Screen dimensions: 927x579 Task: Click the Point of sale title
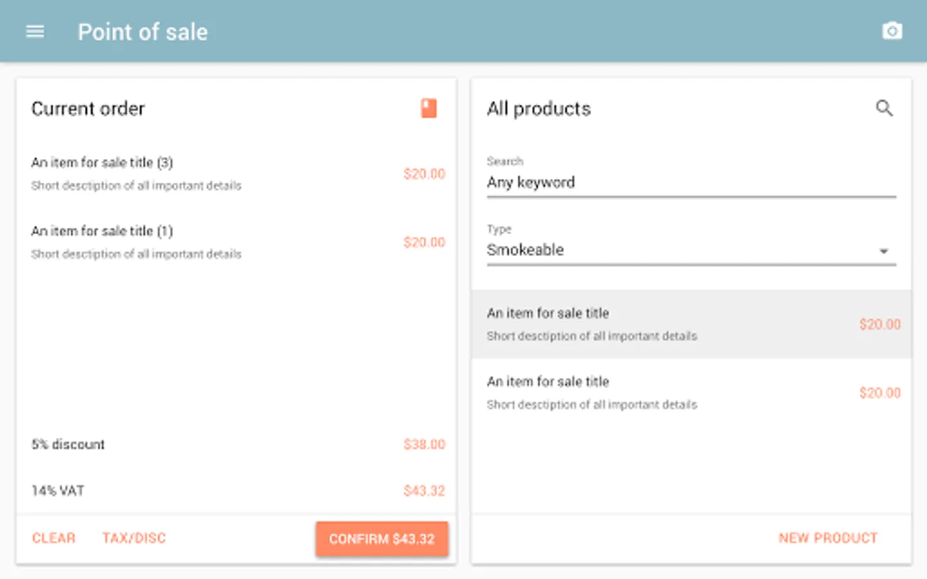tap(143, 32)
